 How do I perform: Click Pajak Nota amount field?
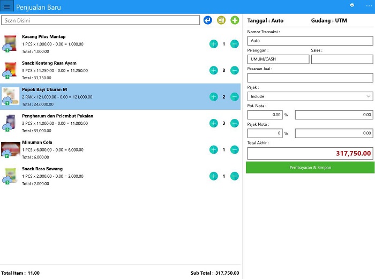pos(334,133)
